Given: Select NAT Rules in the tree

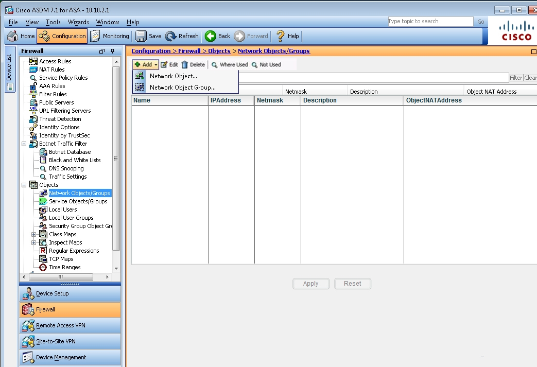Looking at the screenshot, I should pos(51,69).
